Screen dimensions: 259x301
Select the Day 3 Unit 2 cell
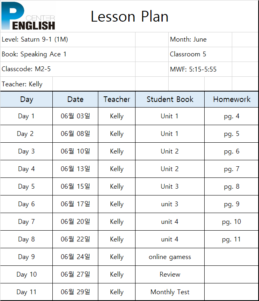pos(170,151)
